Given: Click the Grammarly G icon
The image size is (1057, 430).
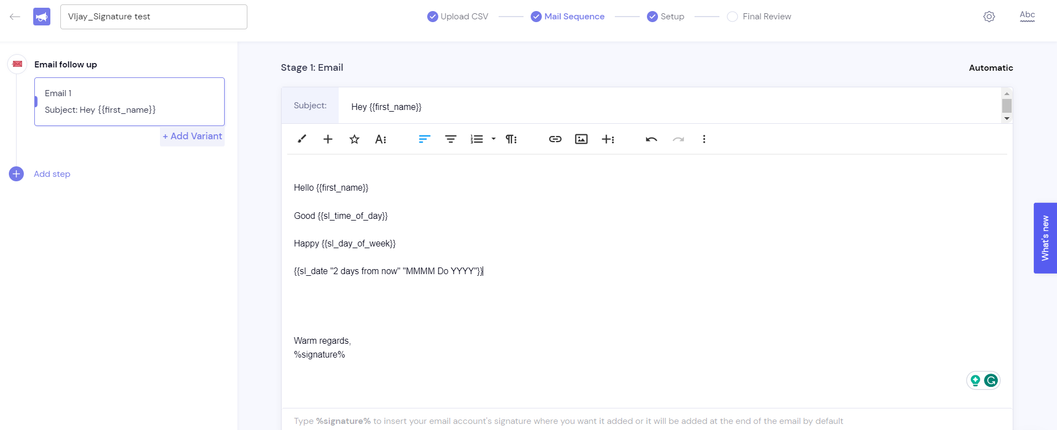Looking at the screenshot, I should click(x=991, y=380).
